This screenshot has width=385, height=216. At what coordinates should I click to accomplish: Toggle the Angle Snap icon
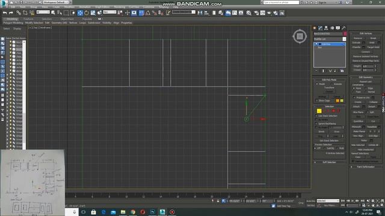(x=148, y=13)
